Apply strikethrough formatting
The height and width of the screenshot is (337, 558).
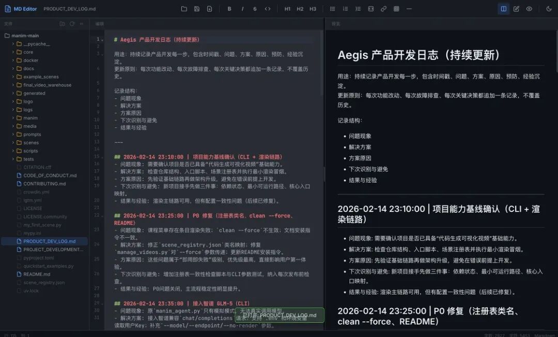coord(255,9)
